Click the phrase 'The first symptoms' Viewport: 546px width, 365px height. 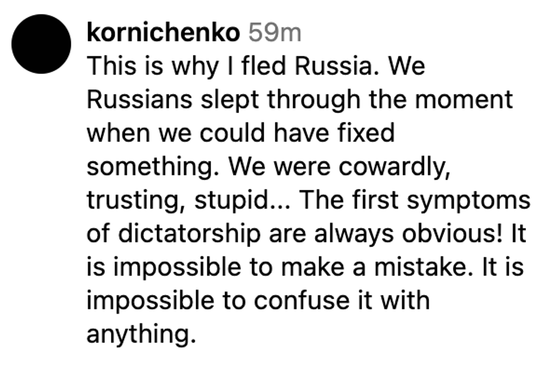pos(416,200)
